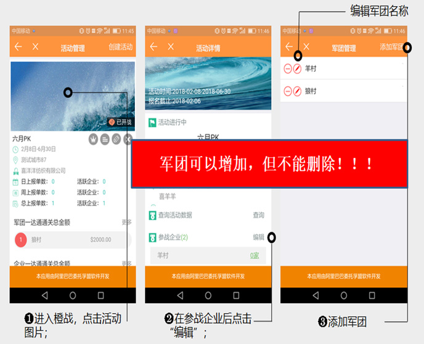Viewport: 424px width, 344px height.
Task: Expand 更多 next to 军团一达通通关总金额
Action: (x=126, y=222)
